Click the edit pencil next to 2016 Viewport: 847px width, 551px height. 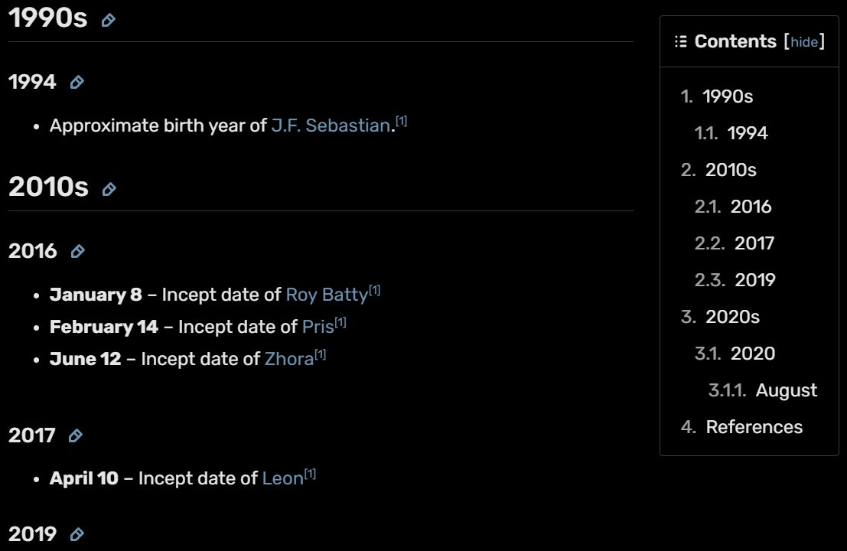(77, 252)
